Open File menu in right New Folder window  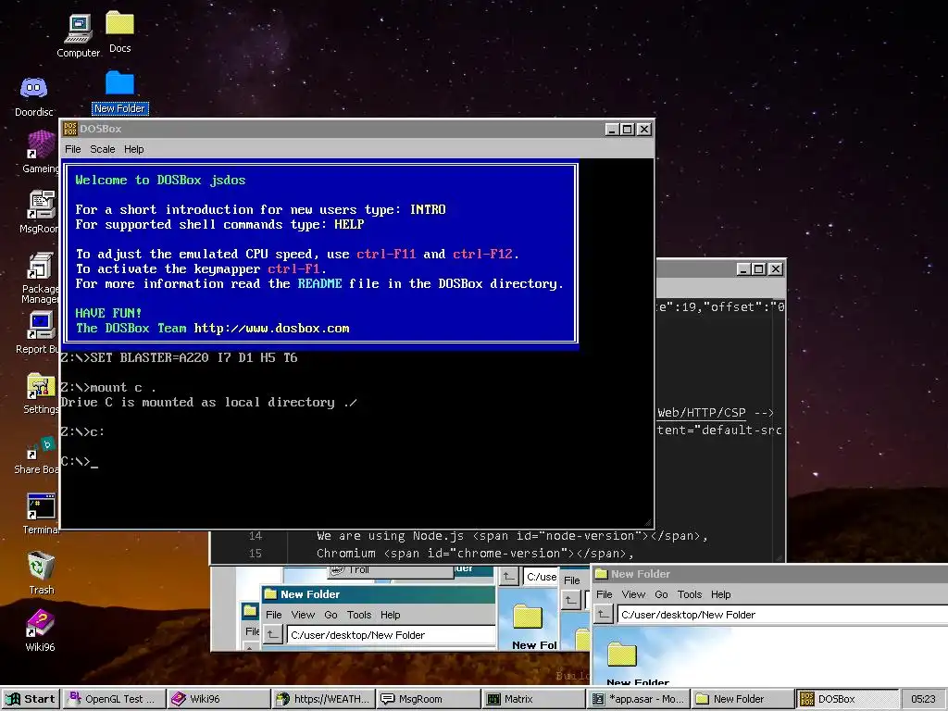(604, 594)
